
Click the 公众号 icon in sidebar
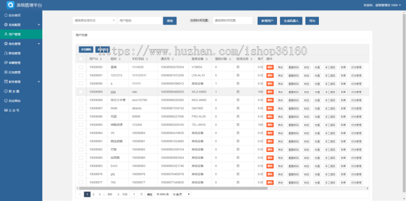(x=5, y=110)
